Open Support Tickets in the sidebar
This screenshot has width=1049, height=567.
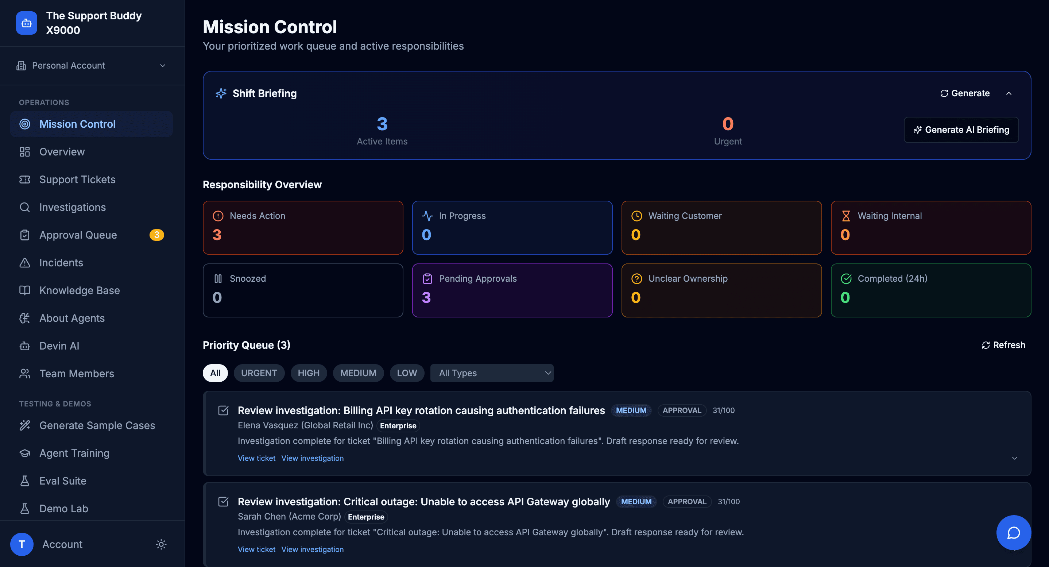pyautogui.click(x=91, y=179)
